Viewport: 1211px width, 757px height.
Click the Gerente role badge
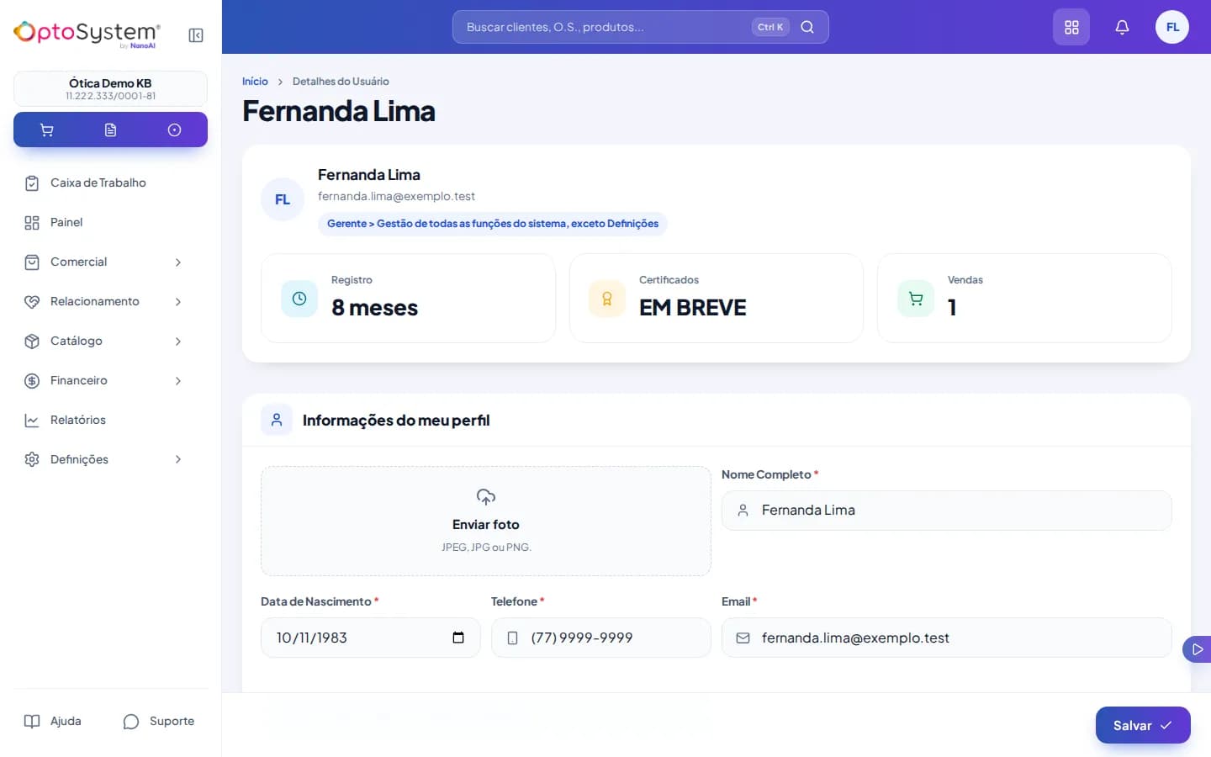pyautogui.click(x=493, y=224)
